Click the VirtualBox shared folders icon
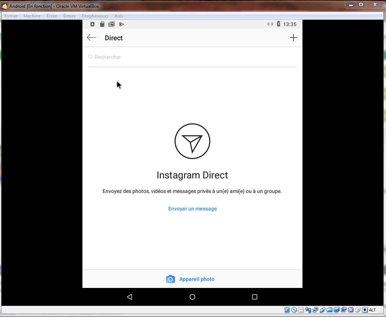Viewport: 386px width, 317px height. pyautogui.click(x=329, y=310)
